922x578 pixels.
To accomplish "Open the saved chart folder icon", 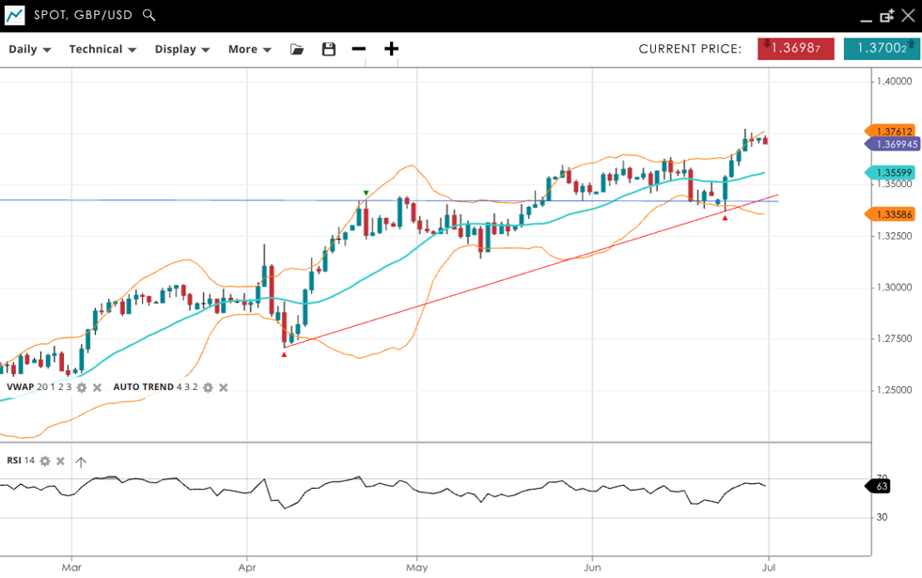I will click(297, 49).
